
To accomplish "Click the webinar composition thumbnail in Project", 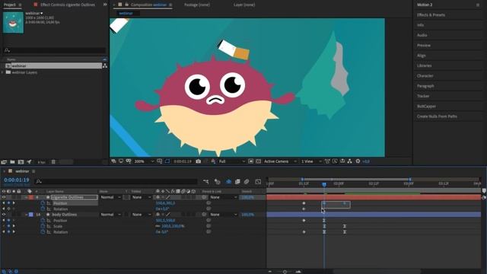I will [14, 22].
